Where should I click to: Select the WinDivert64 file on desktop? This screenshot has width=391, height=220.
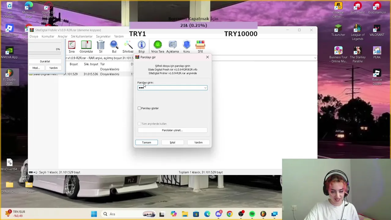click(9, 165)
